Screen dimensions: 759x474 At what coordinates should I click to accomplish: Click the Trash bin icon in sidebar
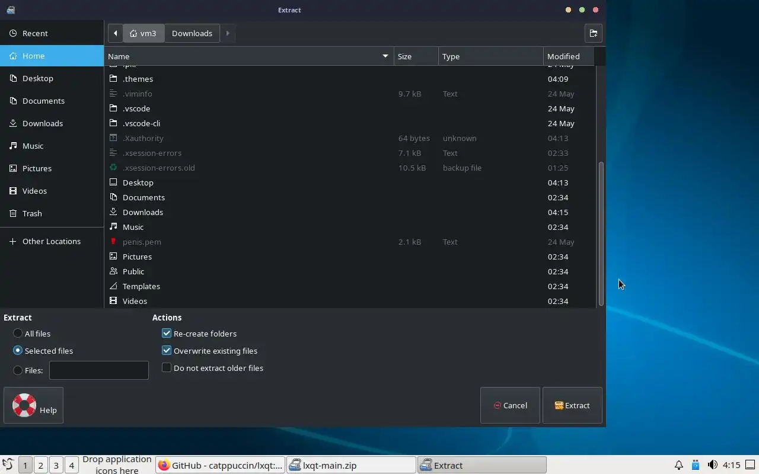(13, 213)
